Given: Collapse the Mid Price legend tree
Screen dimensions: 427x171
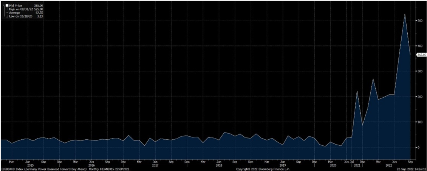Looking at the screenshot, I should tap(4, 5).
